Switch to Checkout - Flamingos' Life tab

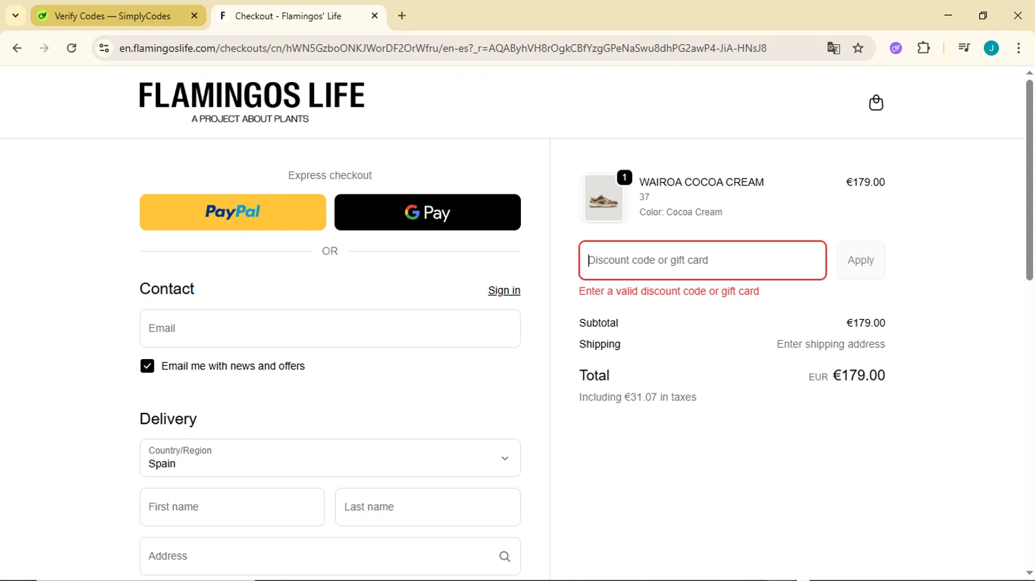[x=299, y=16]
